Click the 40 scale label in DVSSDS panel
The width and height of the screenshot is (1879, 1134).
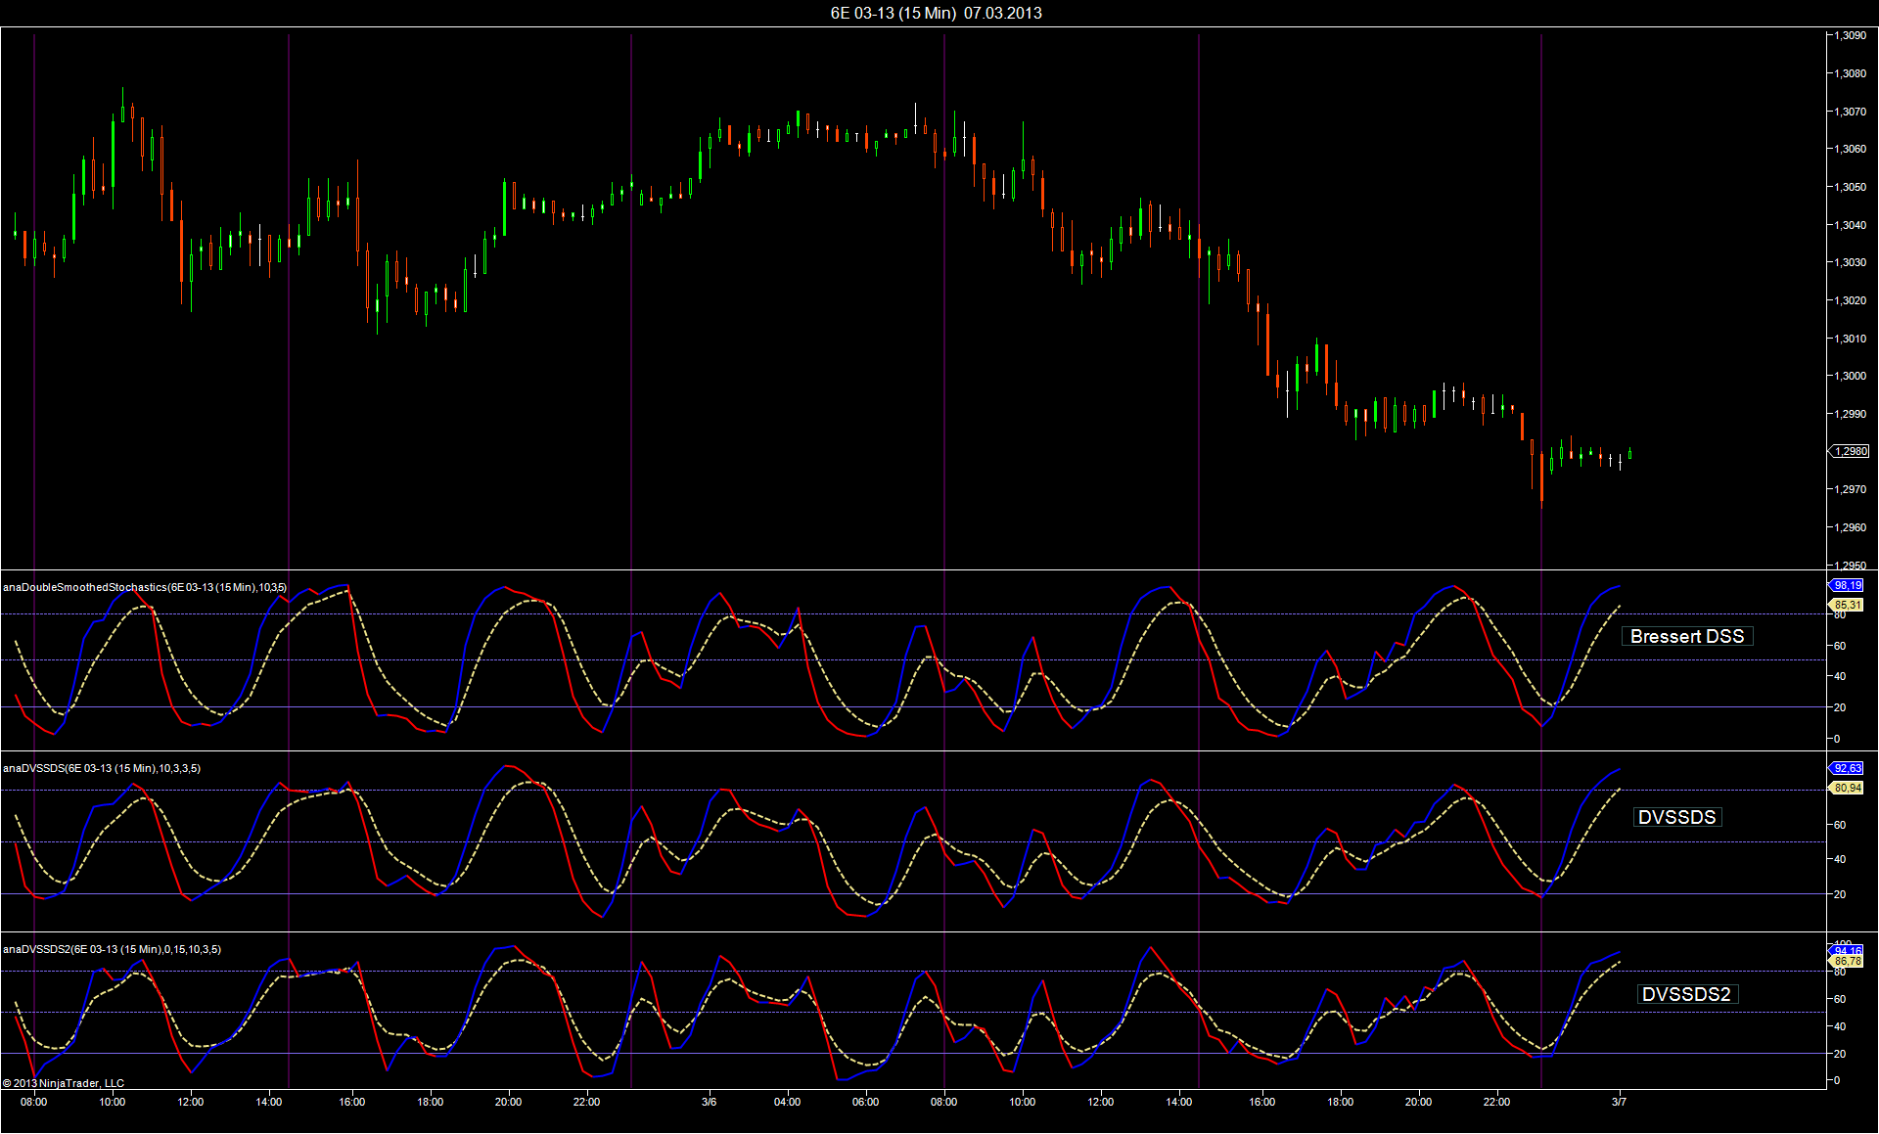tap(1840, 859)
